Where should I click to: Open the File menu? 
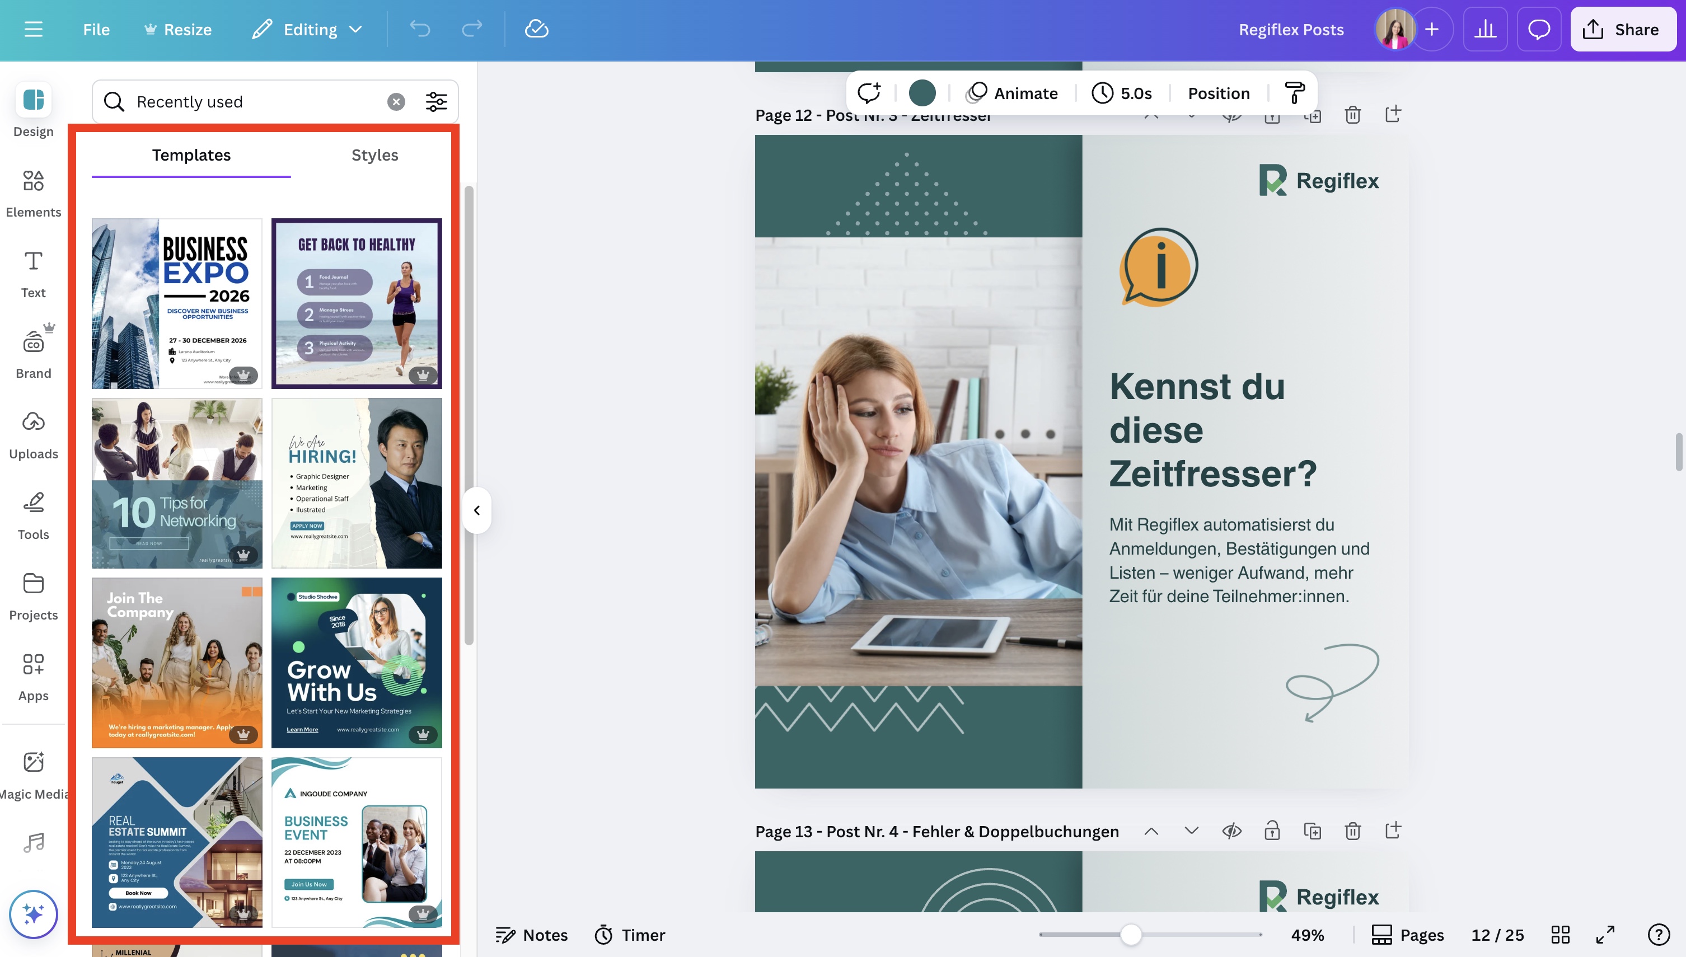pos(96,29)
